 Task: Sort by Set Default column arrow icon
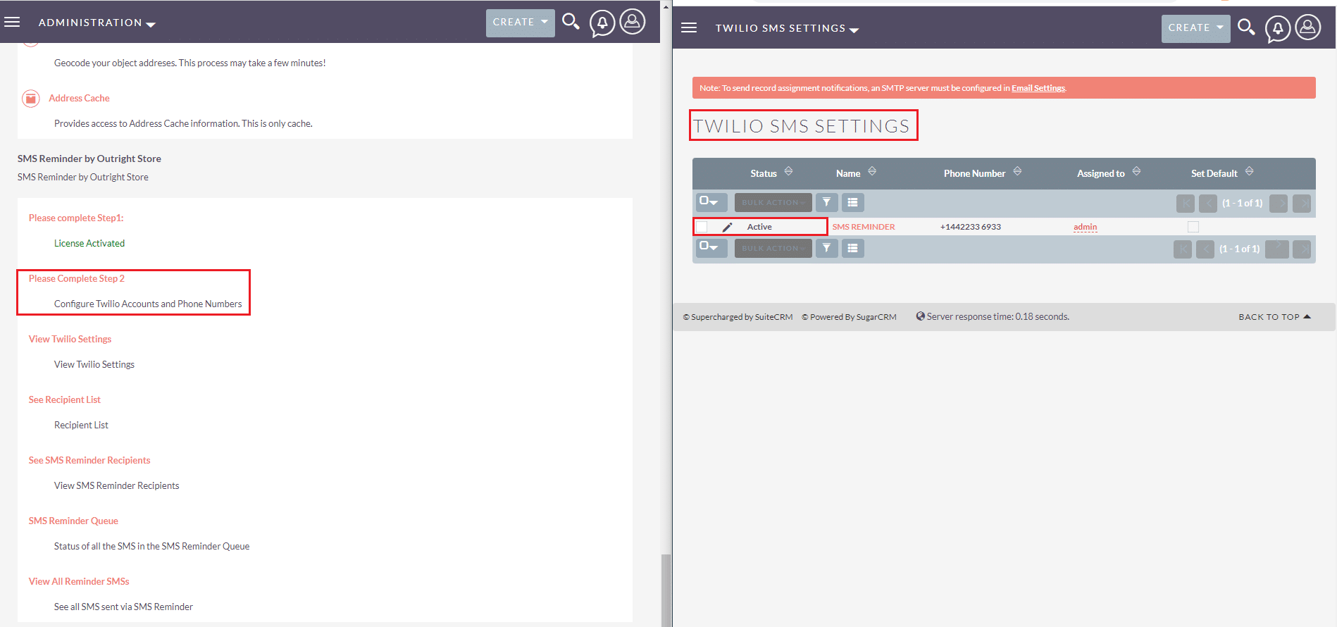tap(1249, 171)
